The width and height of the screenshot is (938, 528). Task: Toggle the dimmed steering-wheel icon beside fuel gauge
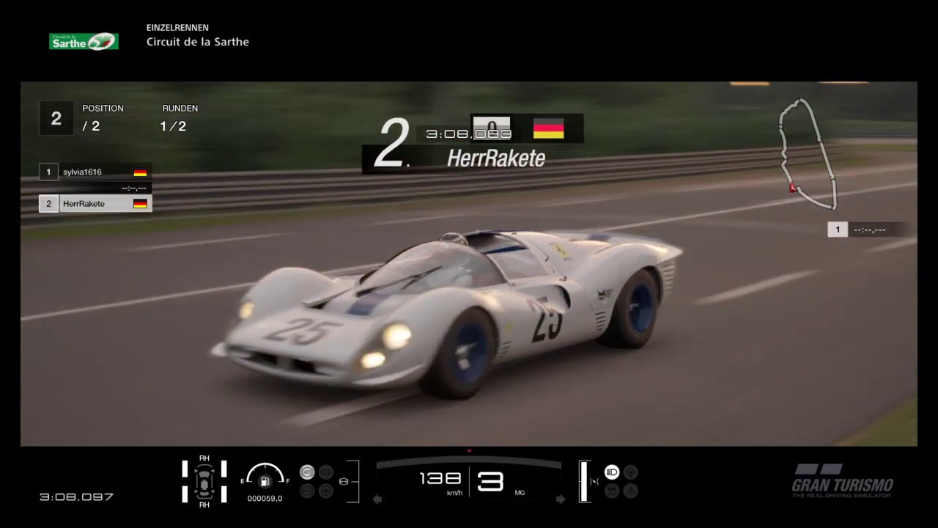(326, 491)
